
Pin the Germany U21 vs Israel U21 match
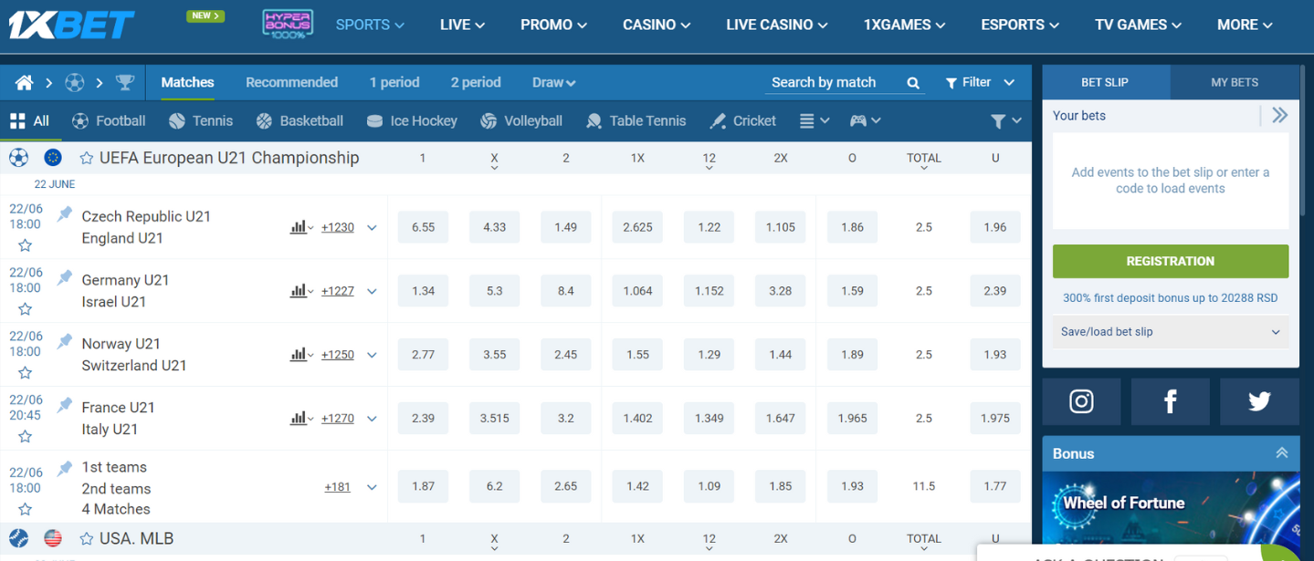(65, 277)
